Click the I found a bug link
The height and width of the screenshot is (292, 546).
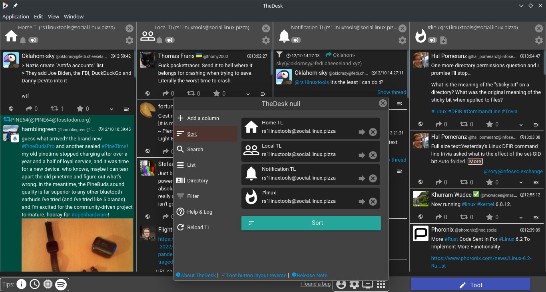point(315,284)
